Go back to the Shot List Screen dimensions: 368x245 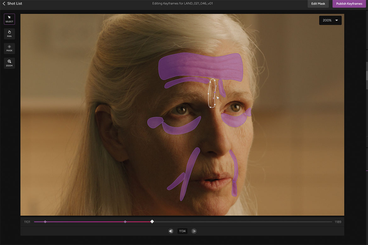12,3
